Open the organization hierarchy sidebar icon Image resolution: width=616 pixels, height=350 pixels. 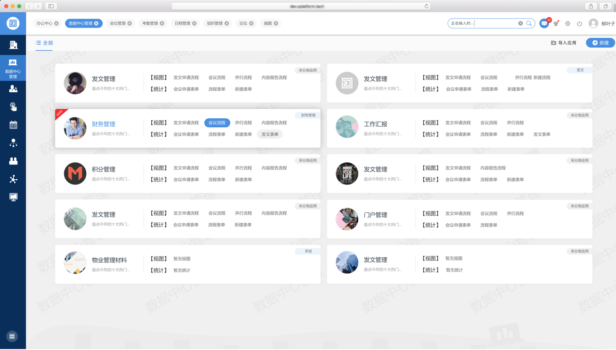pos(13,143)
